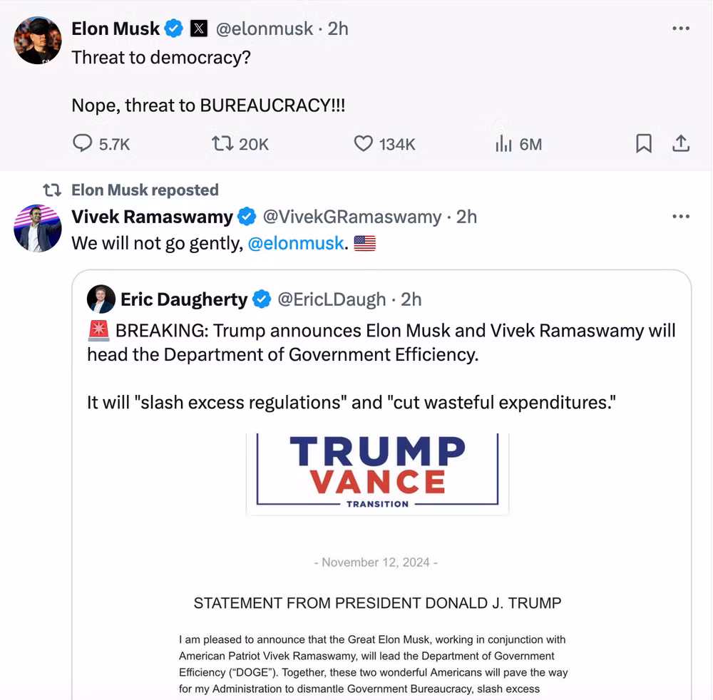Open more options on Vivek Ramaswamy's tweet
713x700 pixels.
pyautogui.click(x=681, y=217)
